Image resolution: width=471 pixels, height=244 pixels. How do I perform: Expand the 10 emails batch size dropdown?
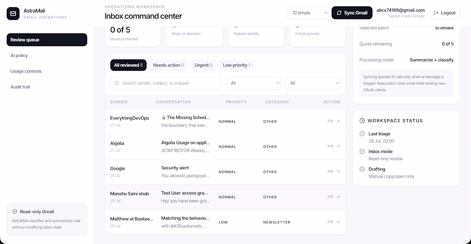308,13
